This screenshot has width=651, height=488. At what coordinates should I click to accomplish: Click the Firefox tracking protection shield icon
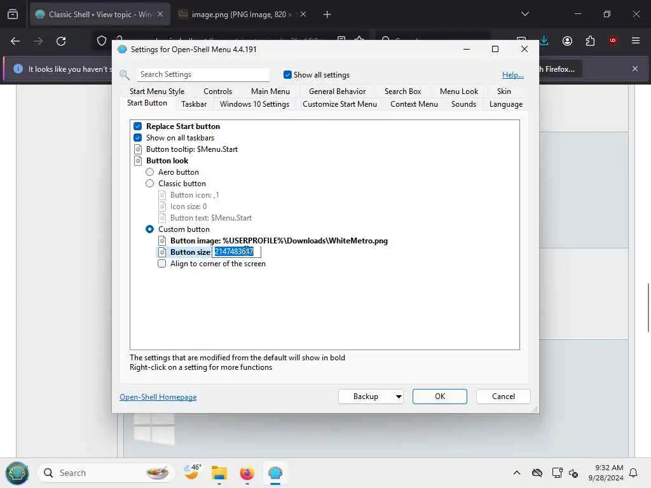[x=102, y=41]
